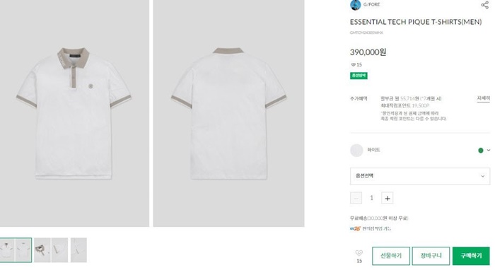Select the first front-and-back shirt thumbnail
Screen dimensions: 495x270
(x=16, y=250)
